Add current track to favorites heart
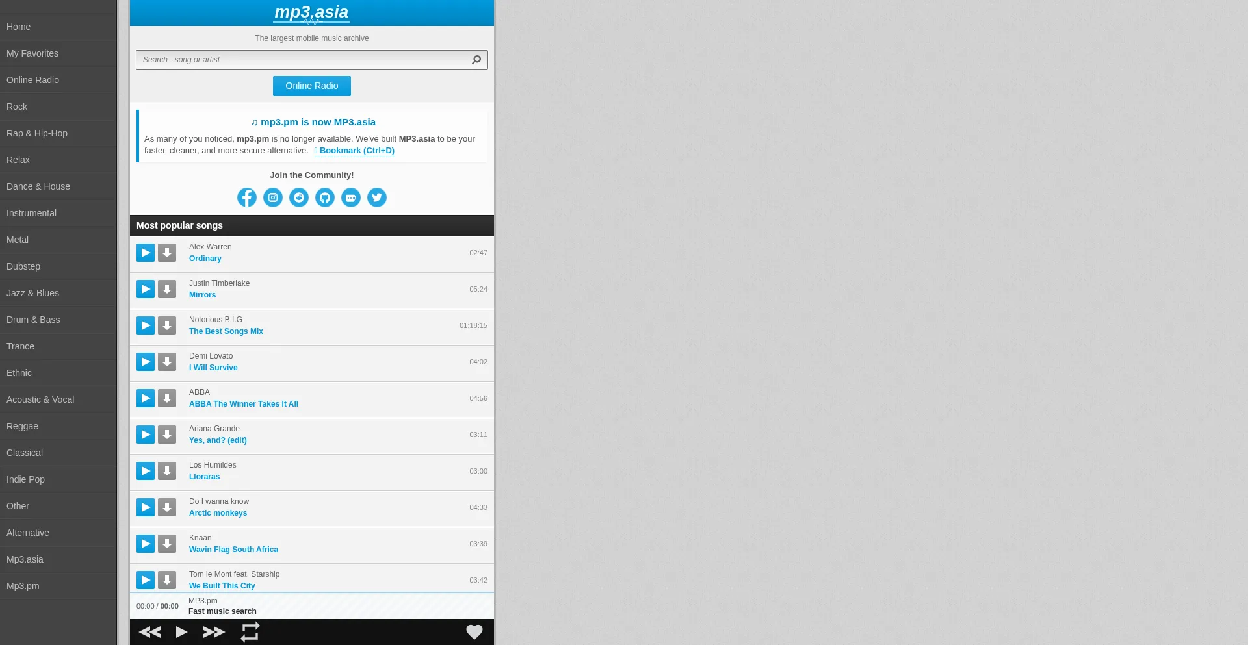Viewport: 1248px width, 645px height. click(474, 632)
